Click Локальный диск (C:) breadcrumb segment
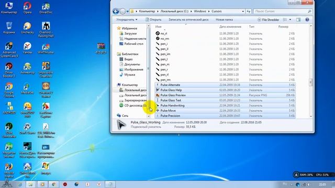The width and height of the screenshot is (335, 188). (x=174, y=11)
